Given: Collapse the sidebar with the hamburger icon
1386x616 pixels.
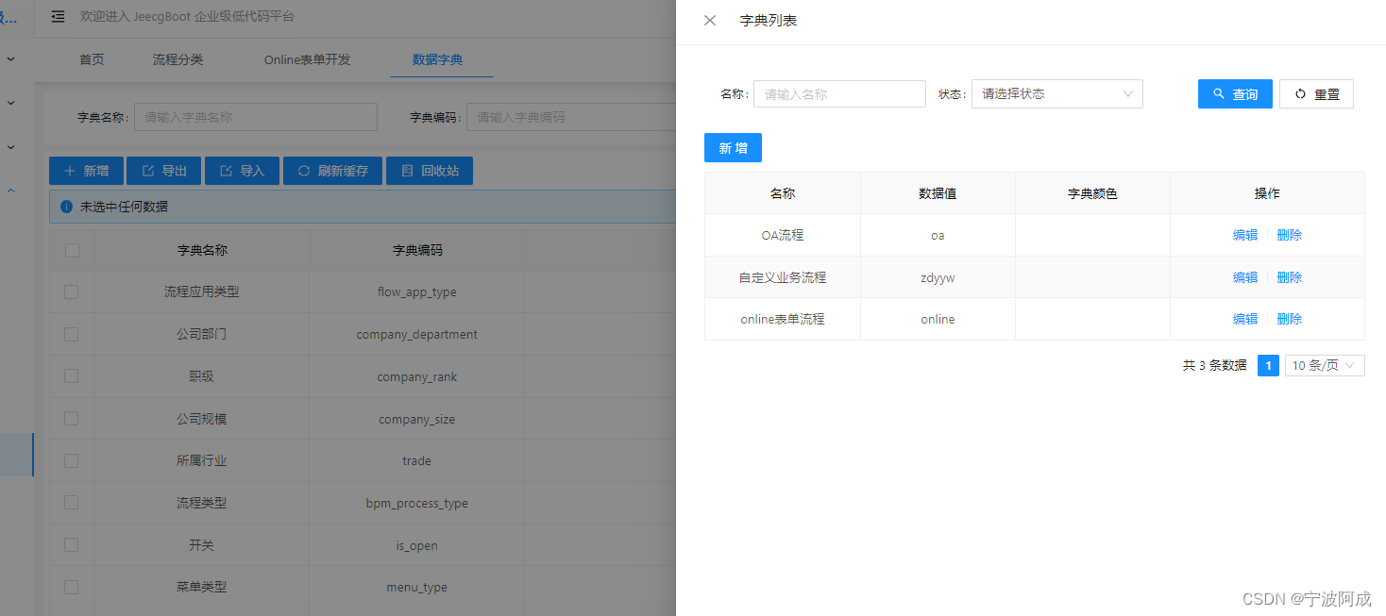Looking at the screenshot, I should [x=58, y=17].
